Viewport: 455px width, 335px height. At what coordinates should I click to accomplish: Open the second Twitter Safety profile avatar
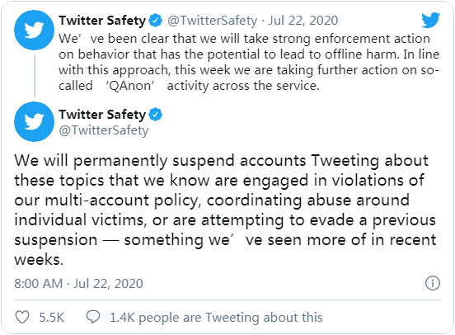click(x=35, y=121)
